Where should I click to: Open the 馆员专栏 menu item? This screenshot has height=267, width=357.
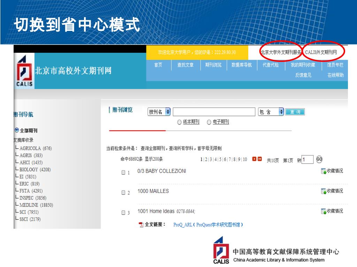tap(335, 65)
